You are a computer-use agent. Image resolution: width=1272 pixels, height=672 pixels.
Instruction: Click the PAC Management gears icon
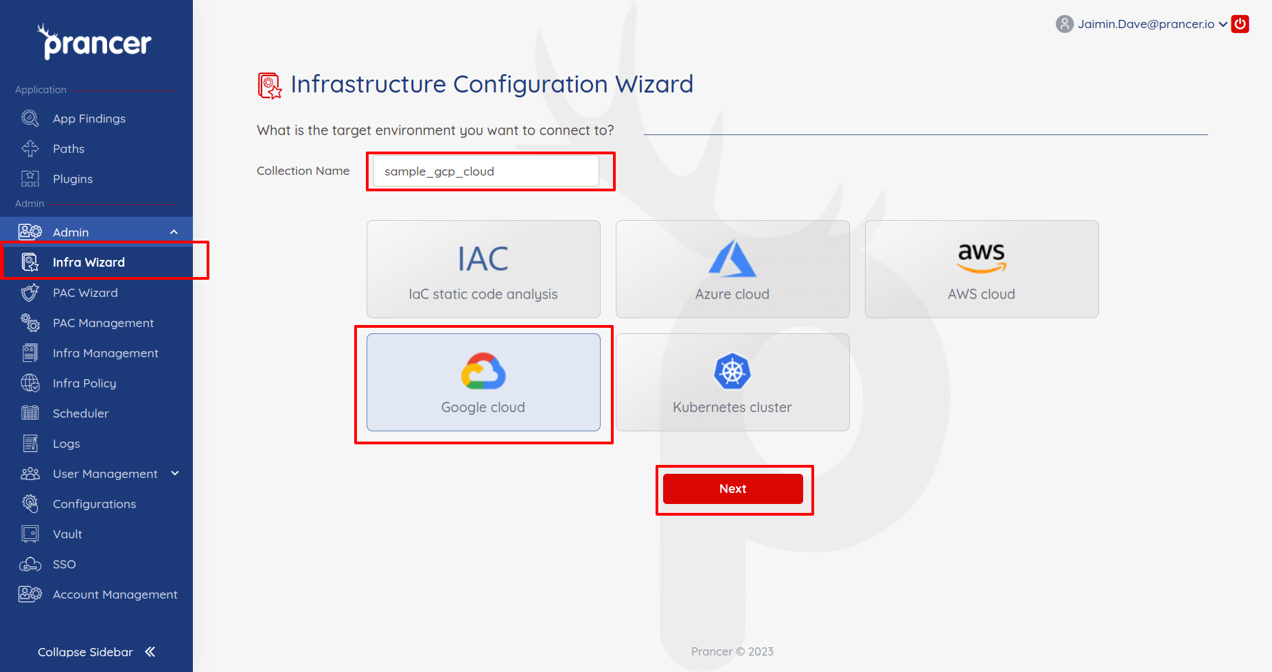30,323
